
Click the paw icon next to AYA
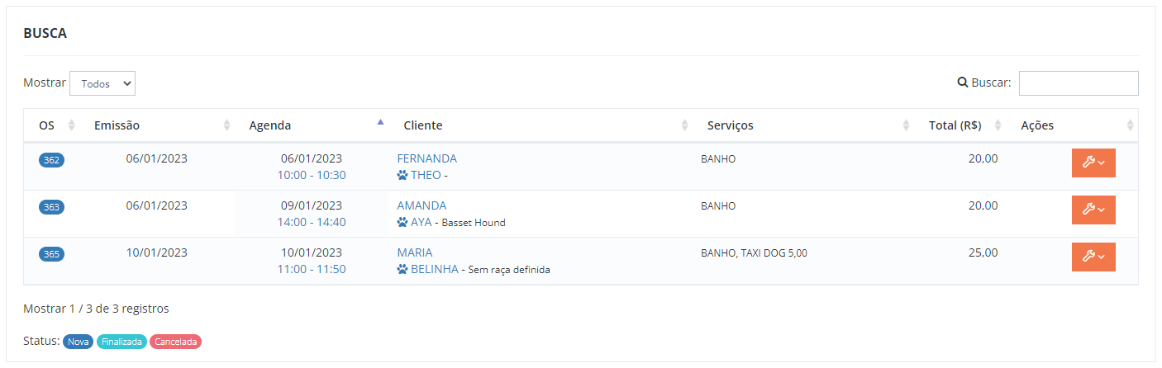point(402,222)
